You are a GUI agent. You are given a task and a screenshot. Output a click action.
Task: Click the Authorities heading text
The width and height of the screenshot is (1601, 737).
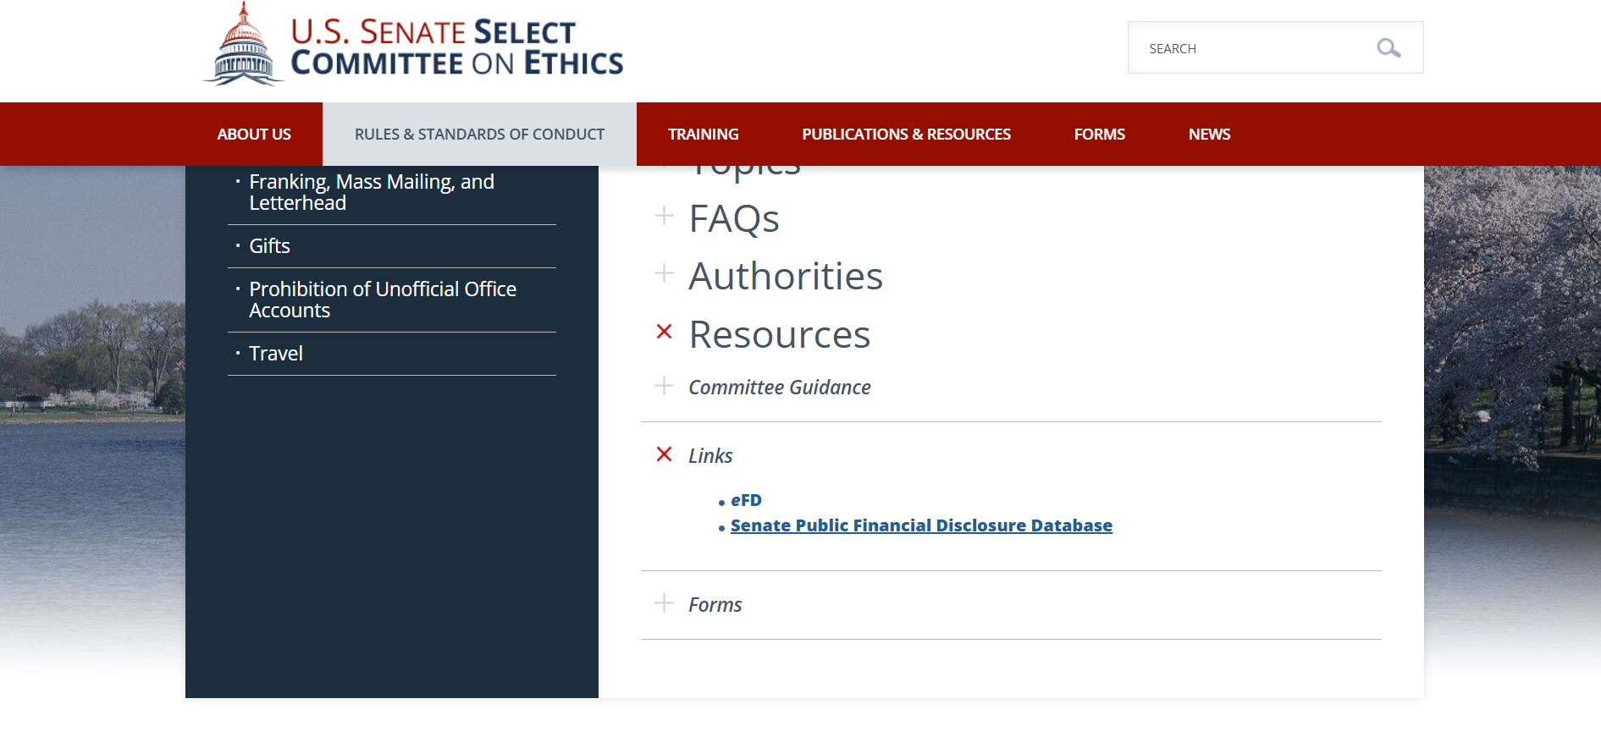(786, 276)
